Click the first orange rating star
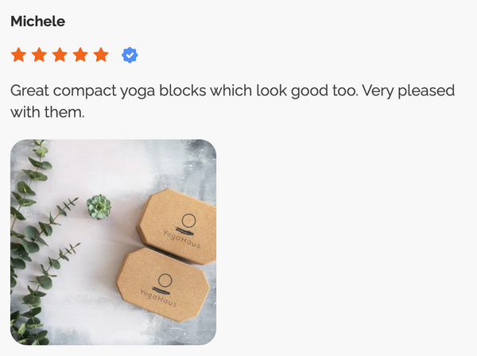Viewport: 477px width, 356px height. coord(18,55)
